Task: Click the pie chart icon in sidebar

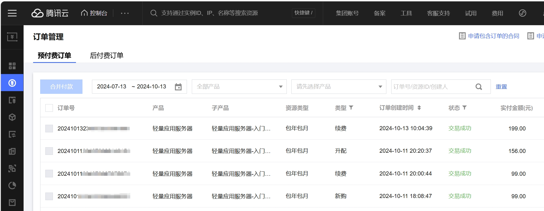Action: pos(12,186)
